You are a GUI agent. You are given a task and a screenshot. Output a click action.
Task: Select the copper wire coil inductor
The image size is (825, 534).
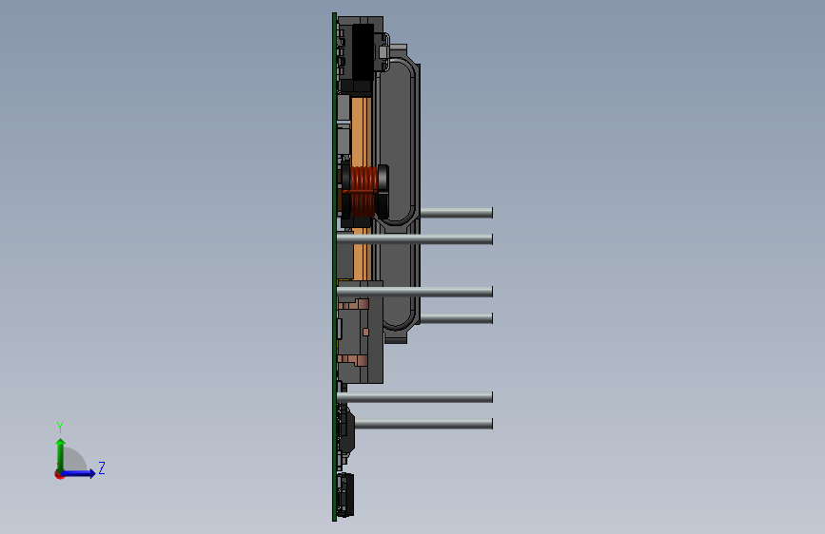pos(363,192)
